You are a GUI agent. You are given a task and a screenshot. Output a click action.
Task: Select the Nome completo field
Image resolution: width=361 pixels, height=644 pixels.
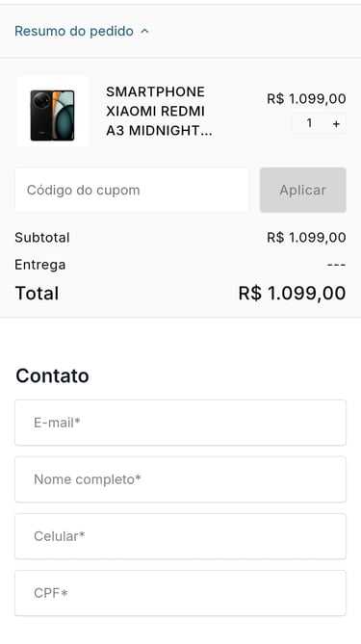point(180,479)
